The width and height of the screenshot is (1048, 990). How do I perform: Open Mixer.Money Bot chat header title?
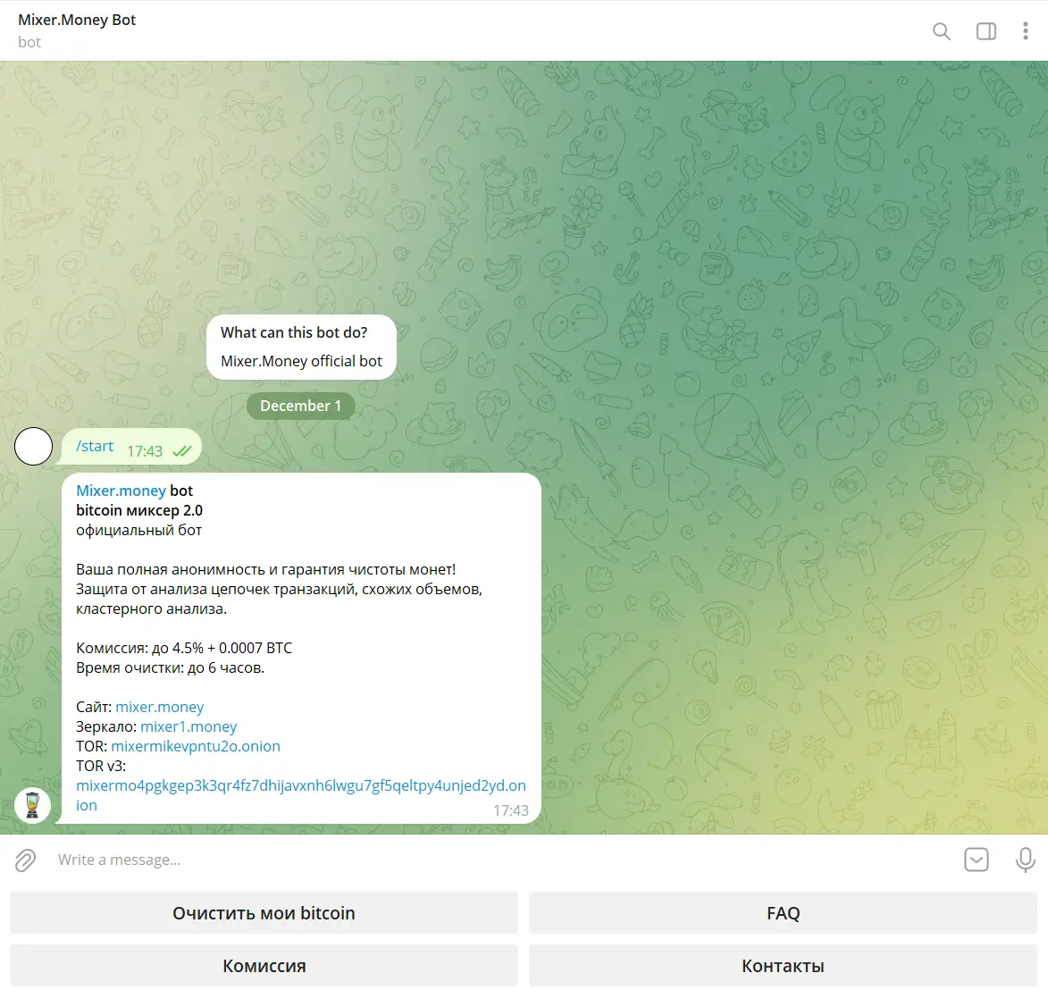(77, 20)
